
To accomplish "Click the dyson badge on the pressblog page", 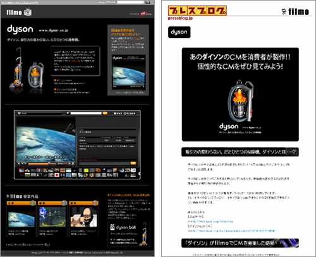I will (x=179, y=32).
